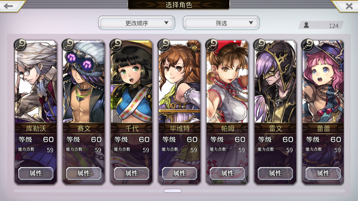Screen dimensions: 358x201
Task: Click the weapon badge on 雷文's card
Action: 260,45
